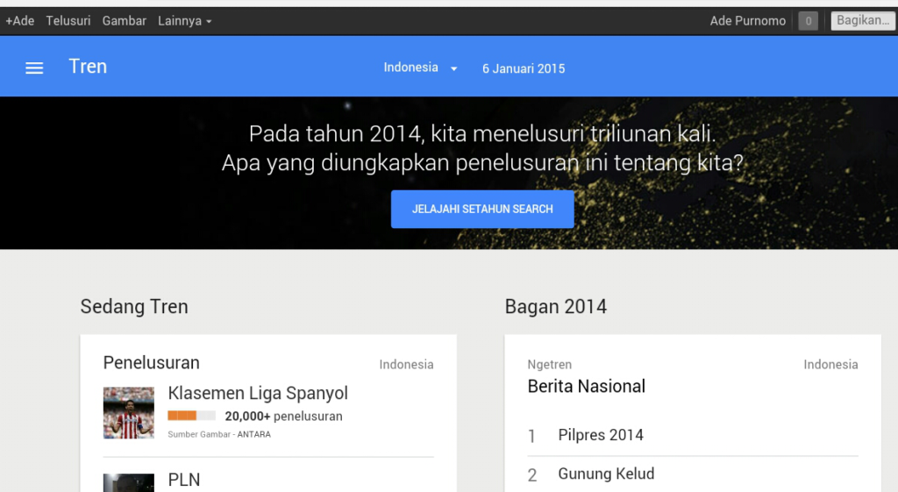
Task: Select the date 6 Januari 2015
Action: (524, 68)
